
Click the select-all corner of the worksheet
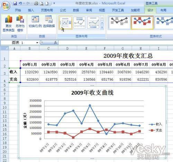[4, 48]
